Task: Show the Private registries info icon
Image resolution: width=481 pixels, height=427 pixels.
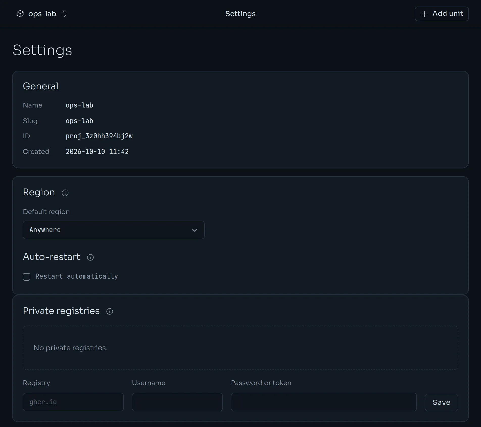Action: coord(110,311)
